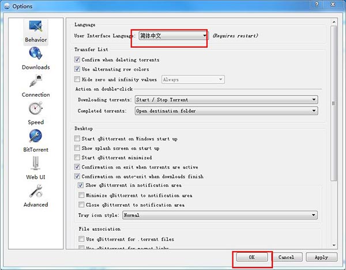Toggle Confirm when deleting torrents

pyautogui.click(x=77, y=59)
